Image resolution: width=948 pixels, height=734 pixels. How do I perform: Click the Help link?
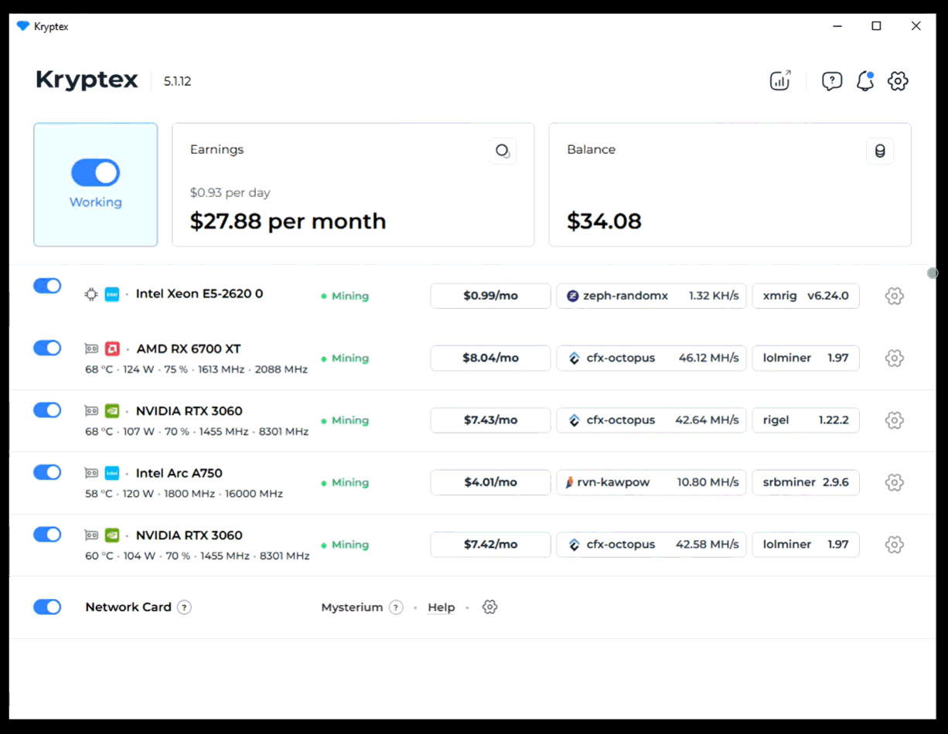click(441, 607)
